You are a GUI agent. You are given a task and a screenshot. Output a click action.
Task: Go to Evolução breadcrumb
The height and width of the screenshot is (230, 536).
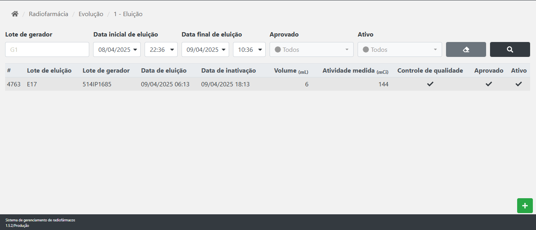click(91, 14)
